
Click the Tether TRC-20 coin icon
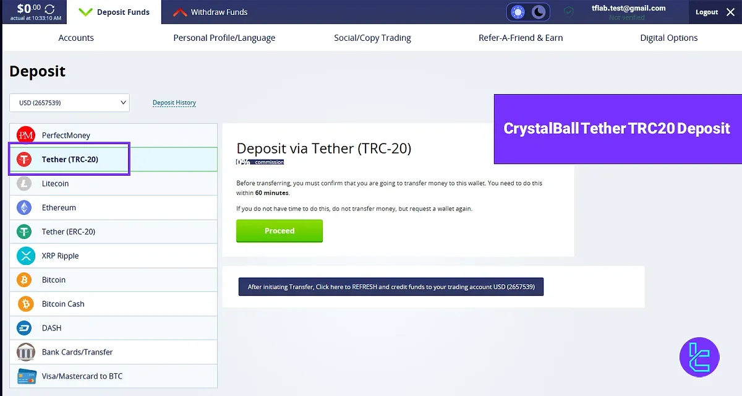(25, 159)
